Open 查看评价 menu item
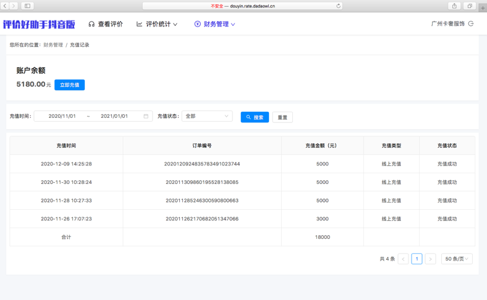The height and width of the screenshot is (300, 487). coord(106,24)
